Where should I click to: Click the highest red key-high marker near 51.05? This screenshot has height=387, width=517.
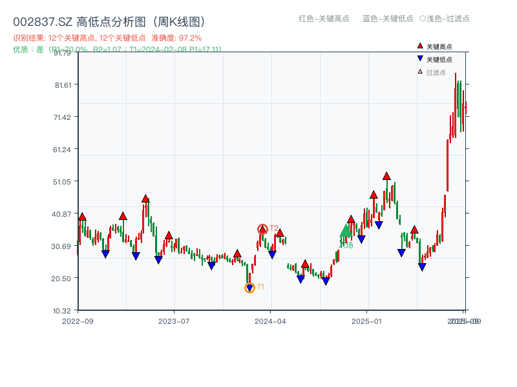coord(386,176)
